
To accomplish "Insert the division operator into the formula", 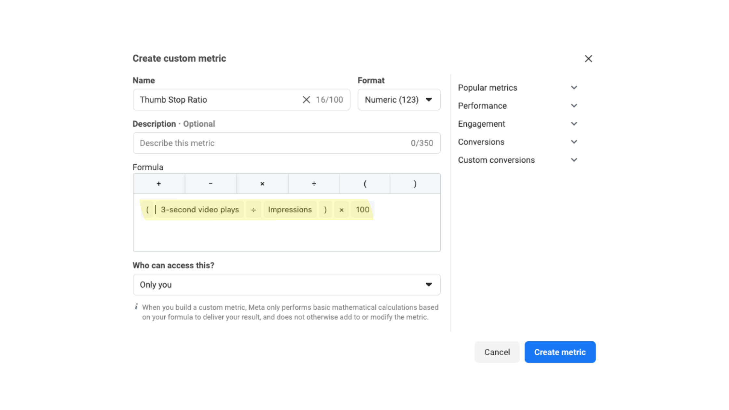I will coord(313,183).
